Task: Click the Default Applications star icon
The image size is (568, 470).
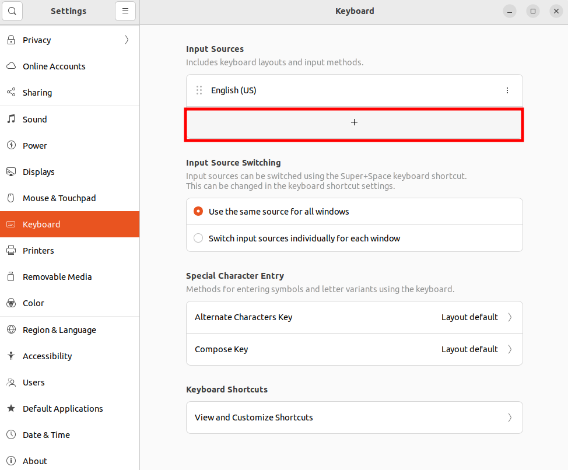Action: [x=11, y=408]
